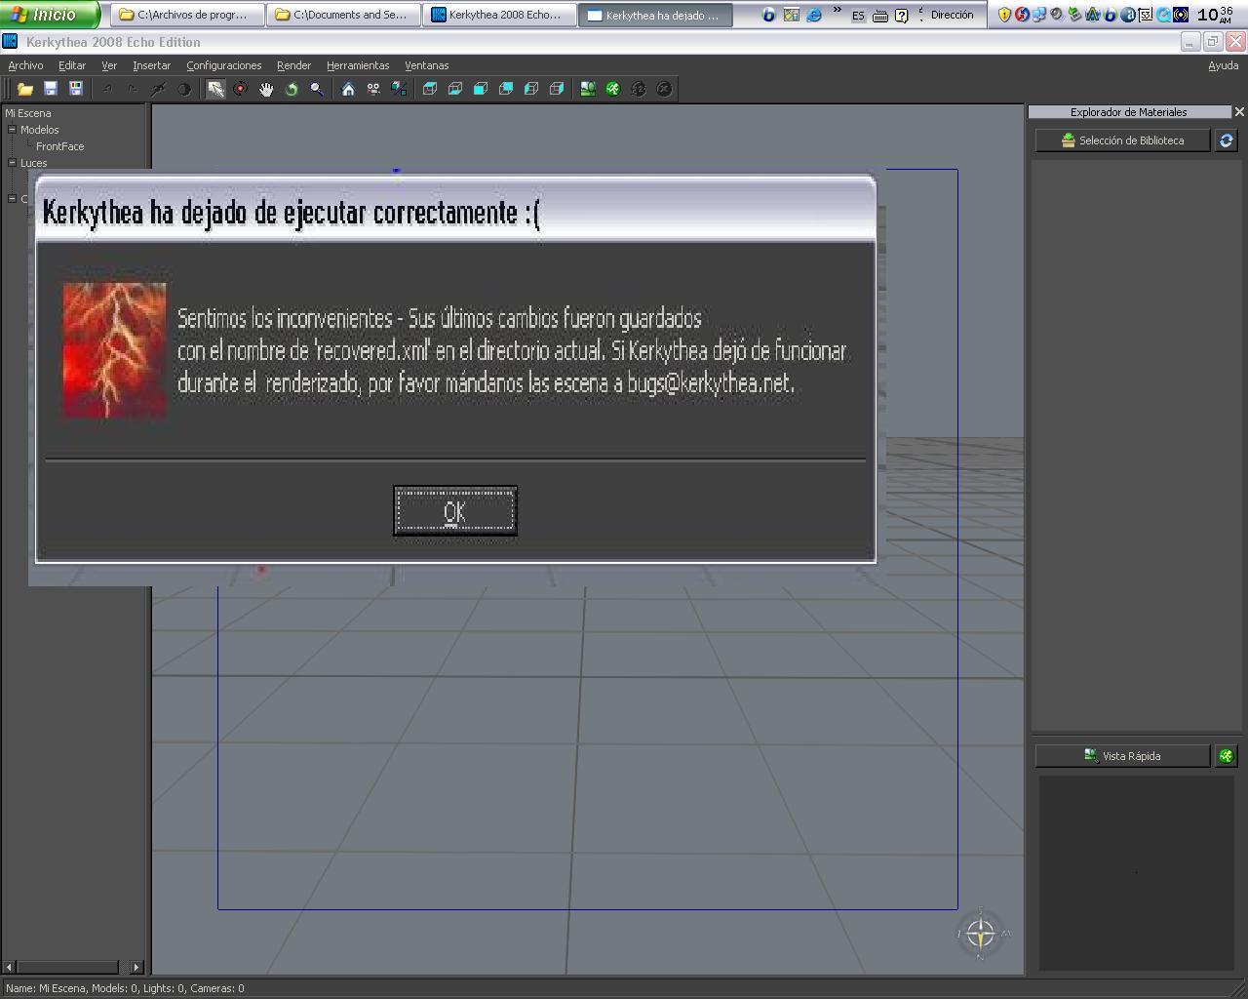Open the Inicio start button
Screen dimensions: 1248x999
click(x=50, y=15)
